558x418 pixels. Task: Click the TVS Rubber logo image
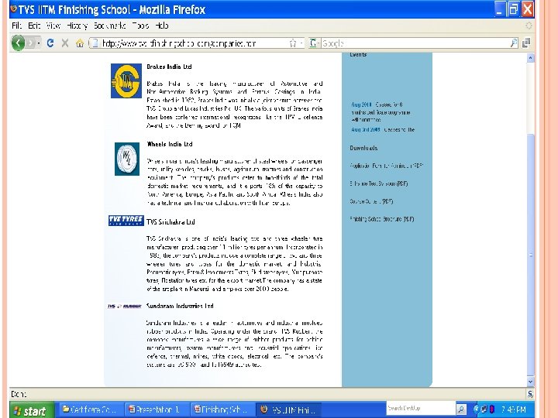tap(125, 306)
